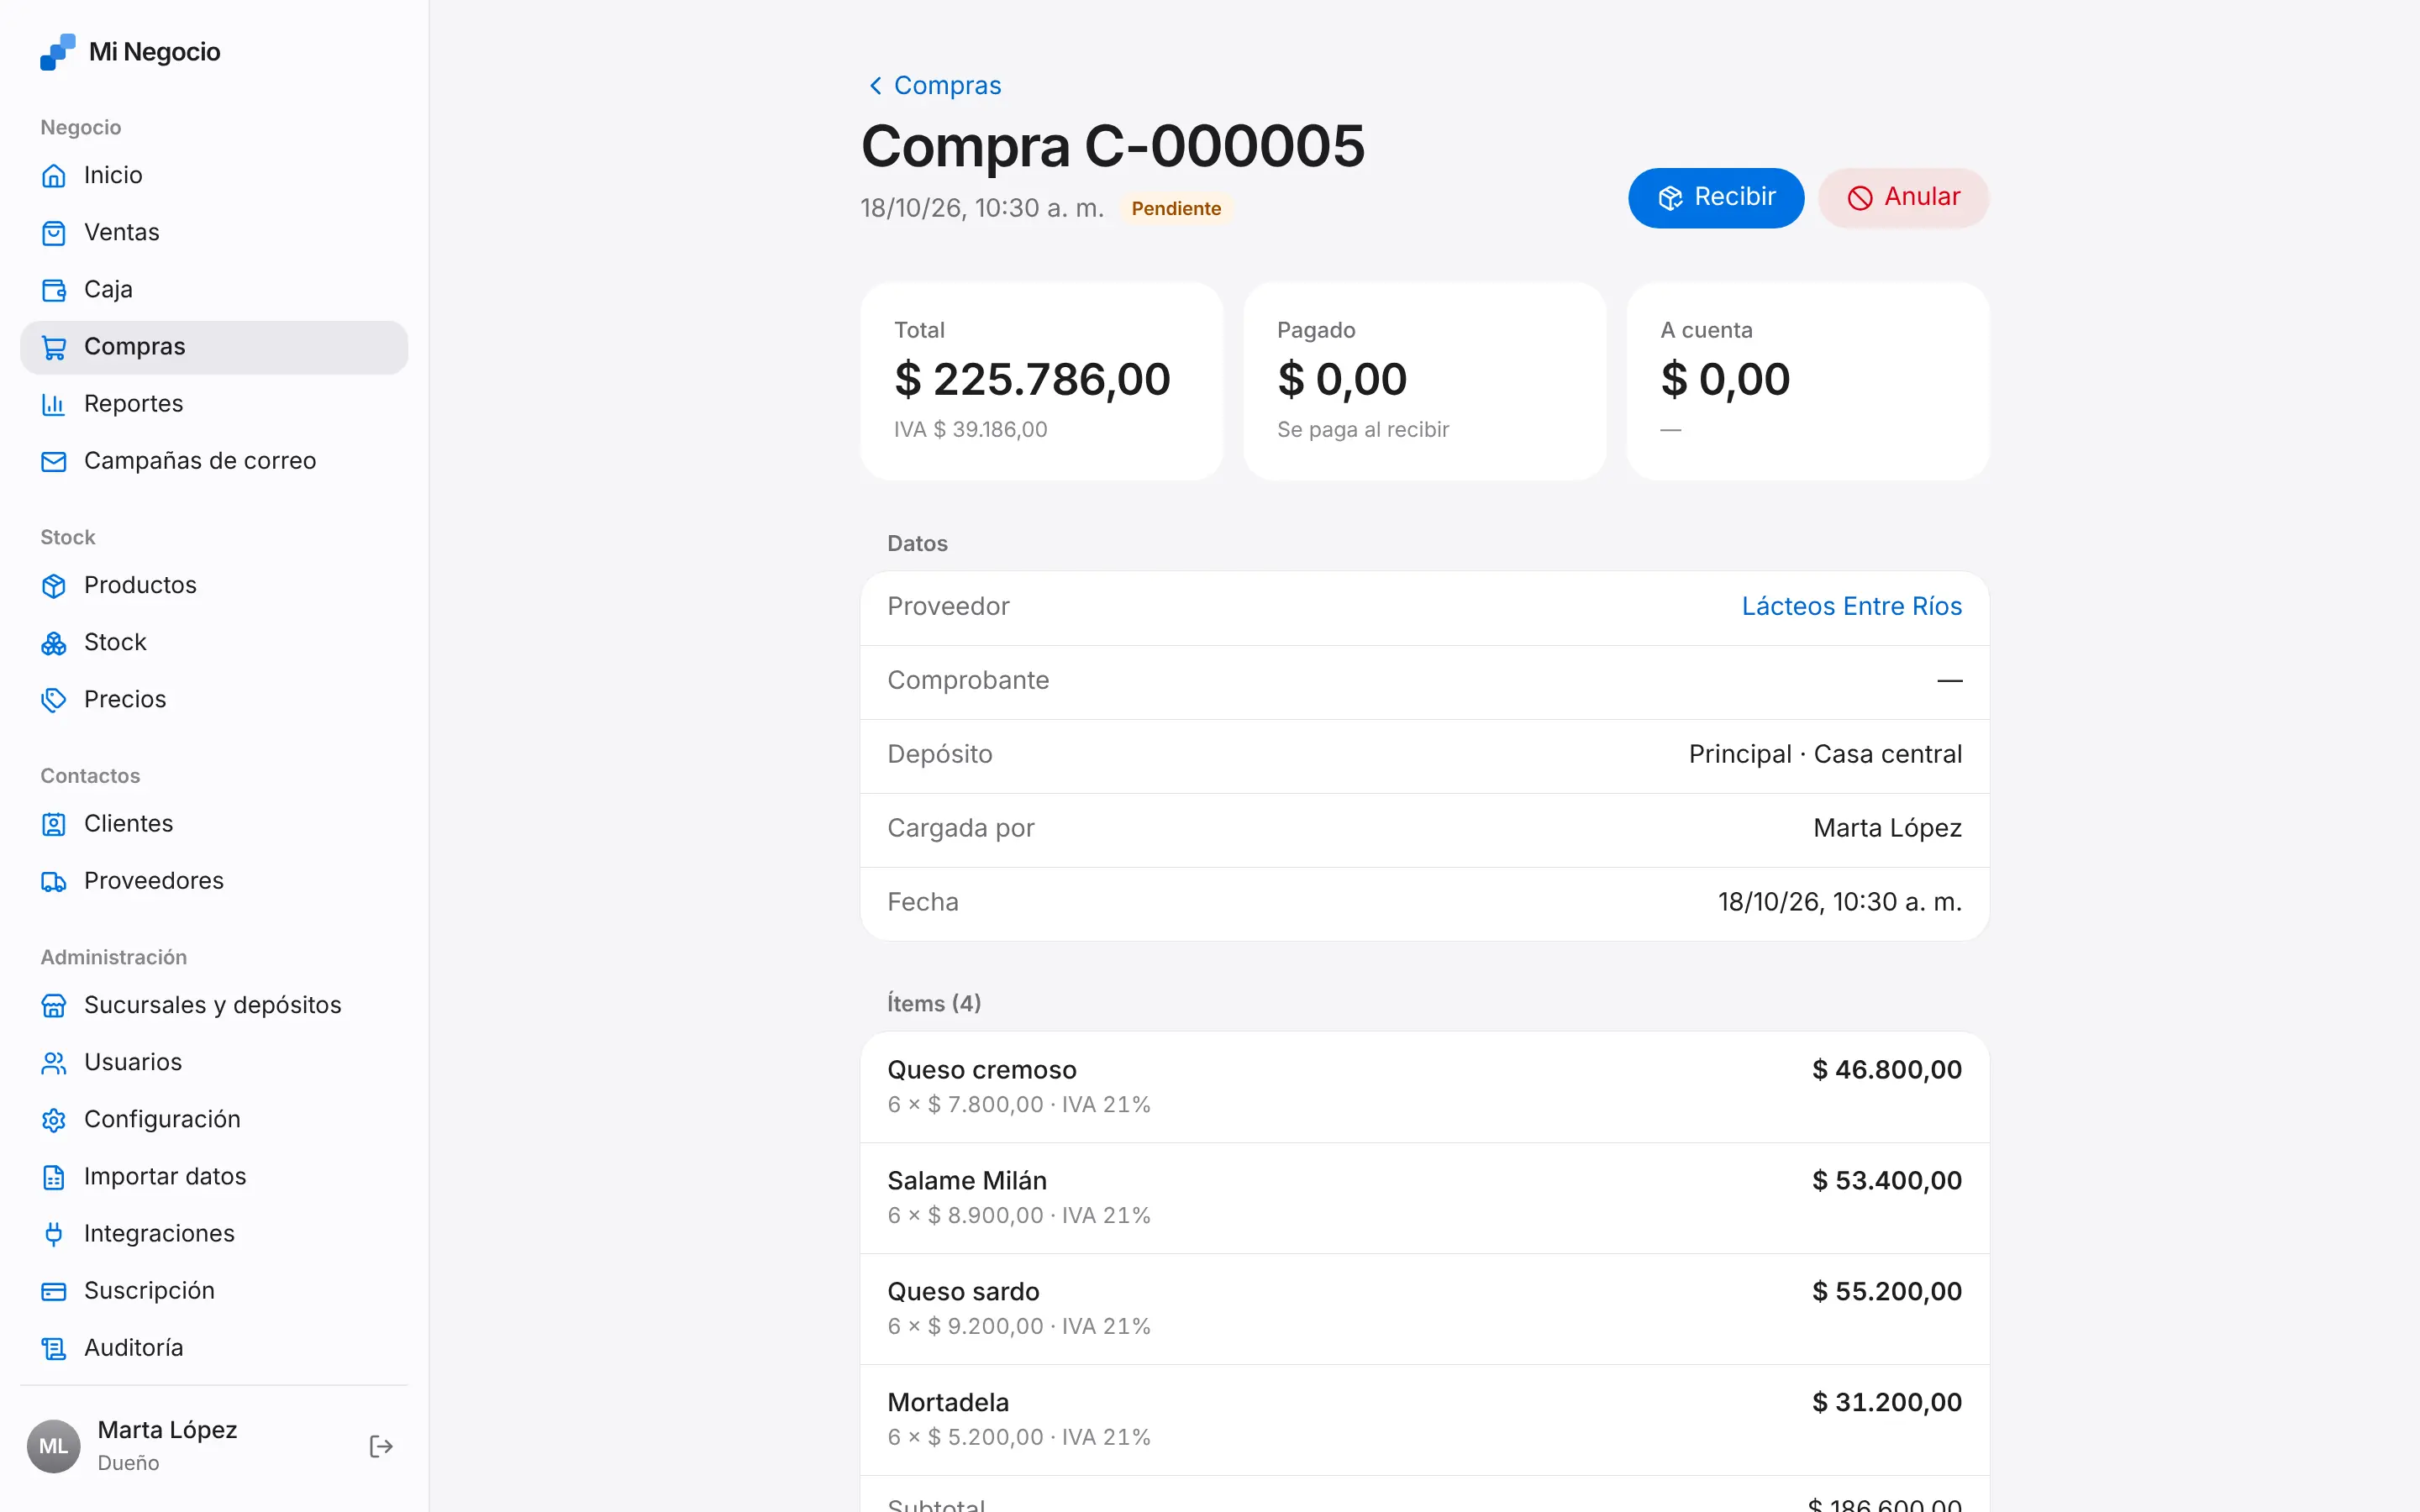This screenshot has width=2420, height=1512.
Task: Click the Usuarios people icon
Action: (54, 1062)
